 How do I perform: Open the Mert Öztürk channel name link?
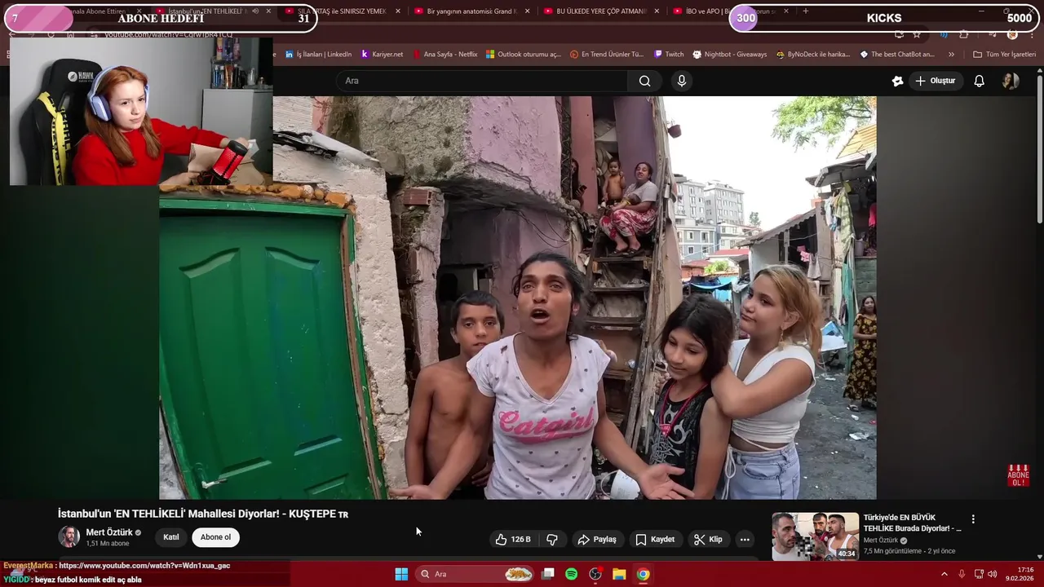point(109,532)
